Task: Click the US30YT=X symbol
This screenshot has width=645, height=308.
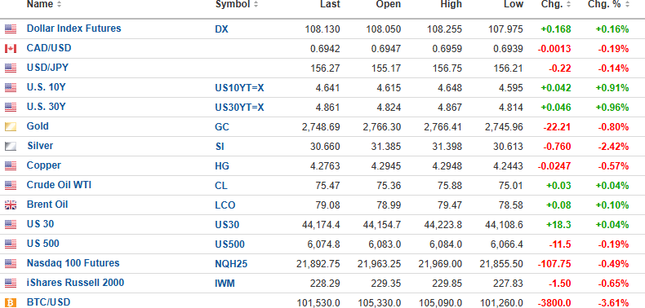Action: coord(239,108)
